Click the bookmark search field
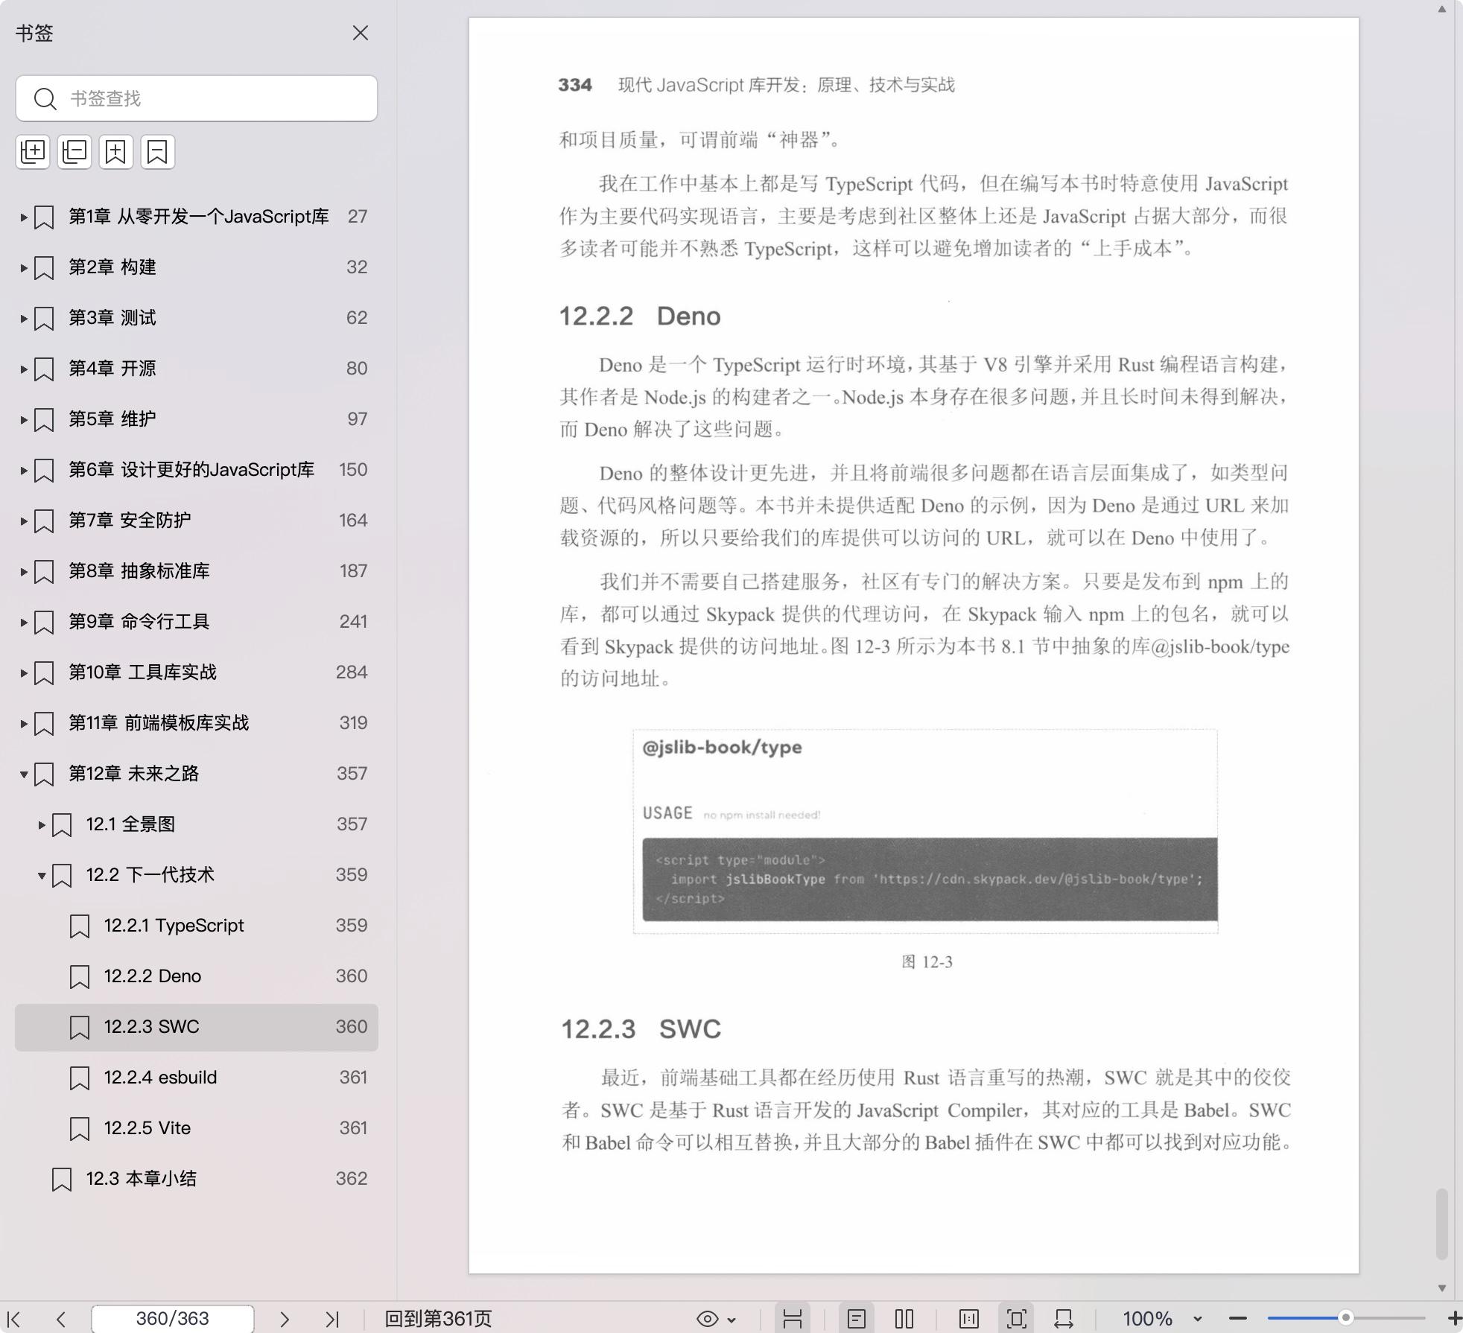The image size is (1463, 1333). point(197,98)
